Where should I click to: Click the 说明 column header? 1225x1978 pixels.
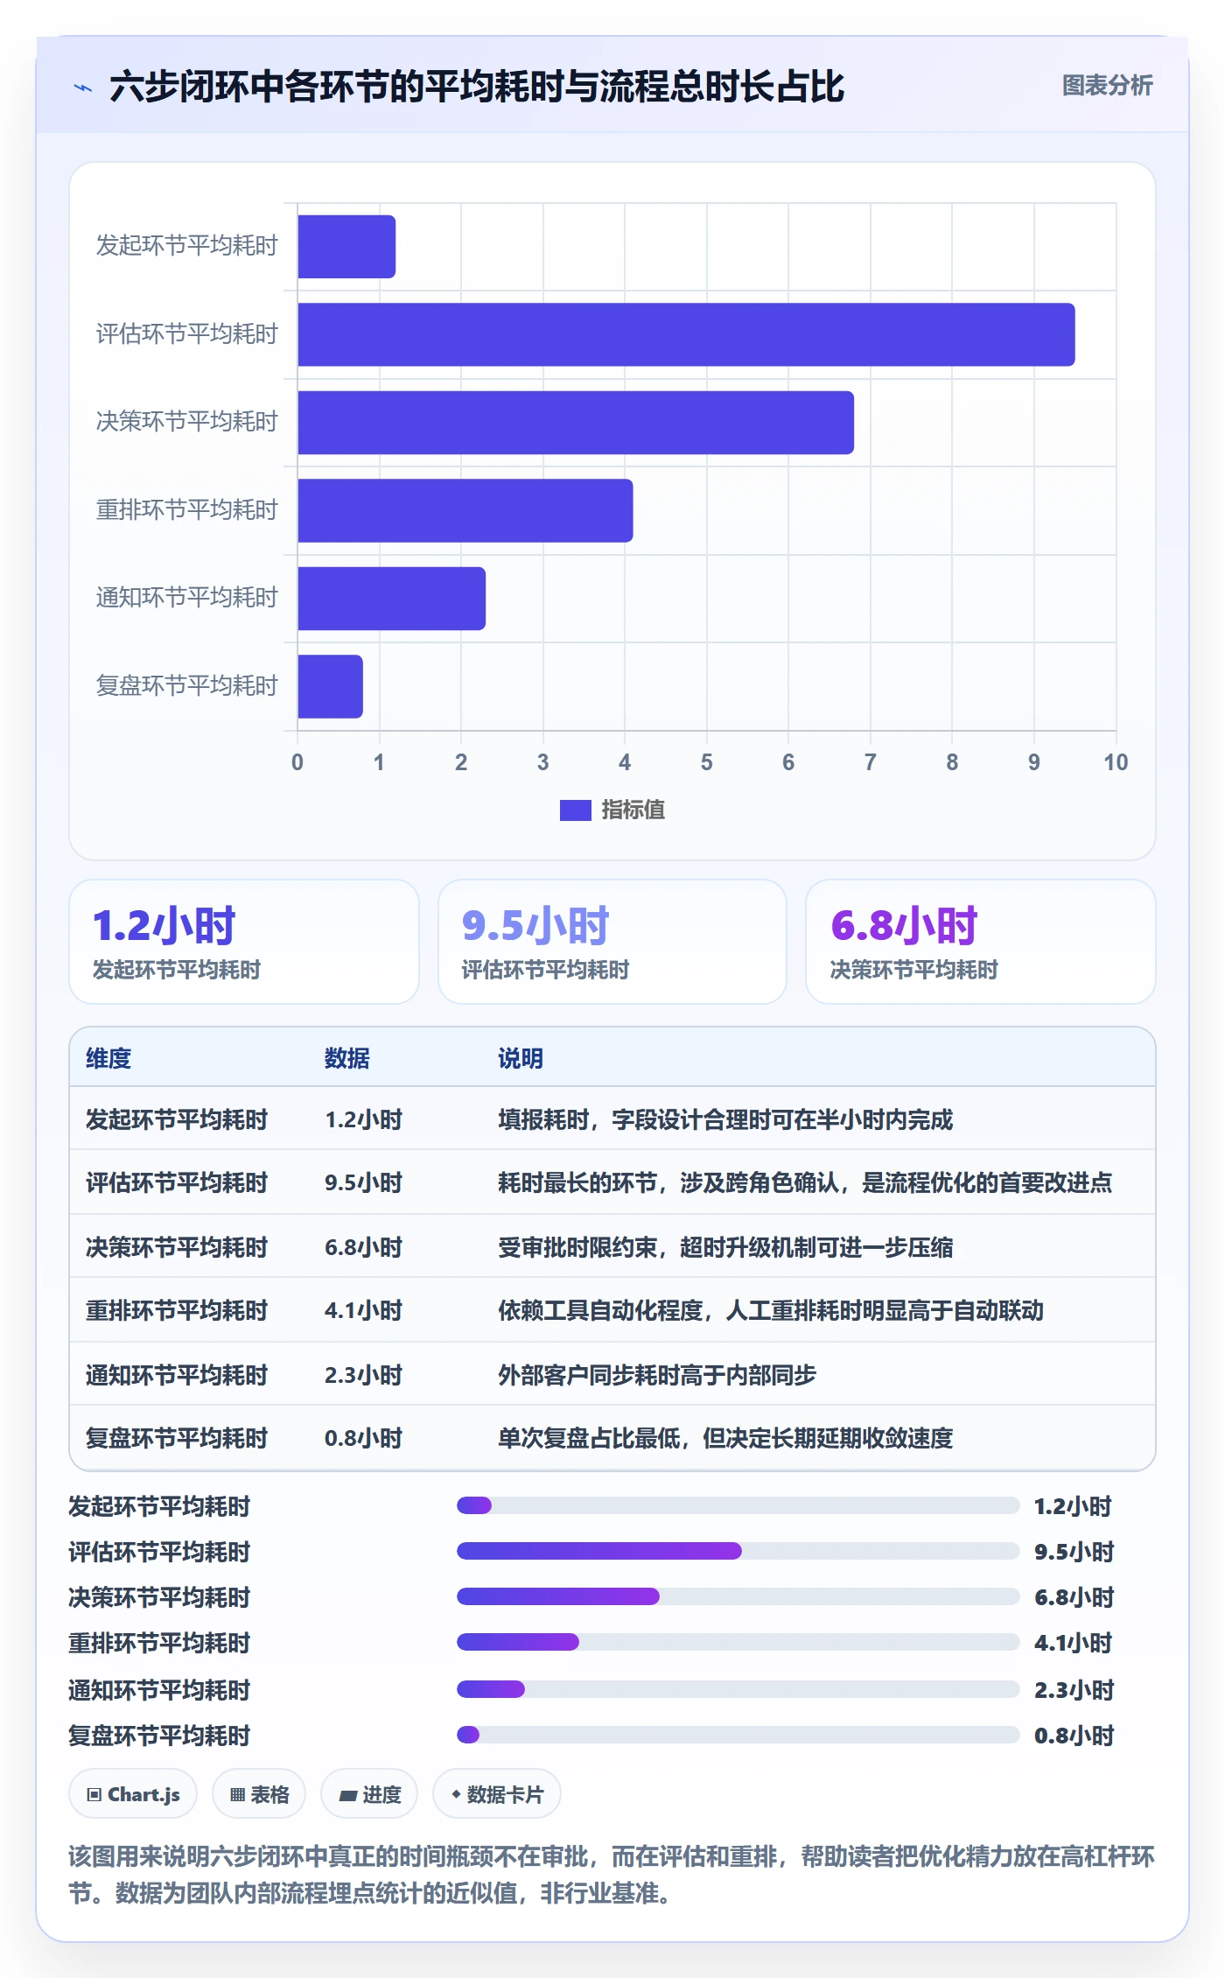tap(521, 1058)
